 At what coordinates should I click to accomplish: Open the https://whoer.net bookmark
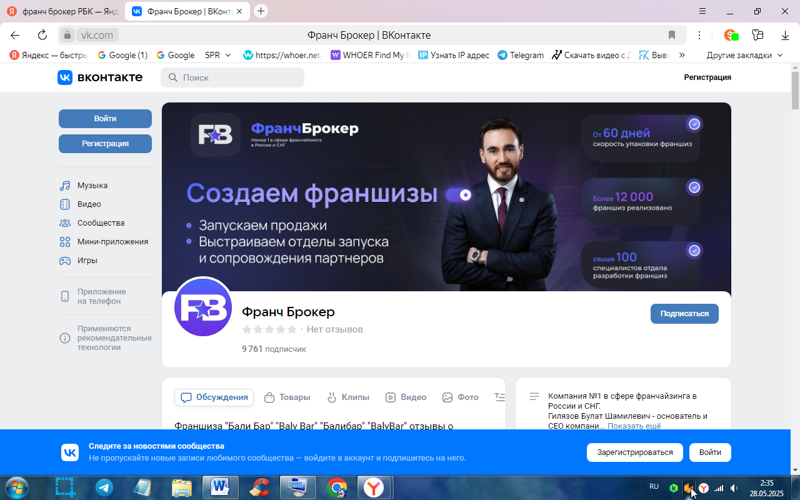[x=283, y=55]
